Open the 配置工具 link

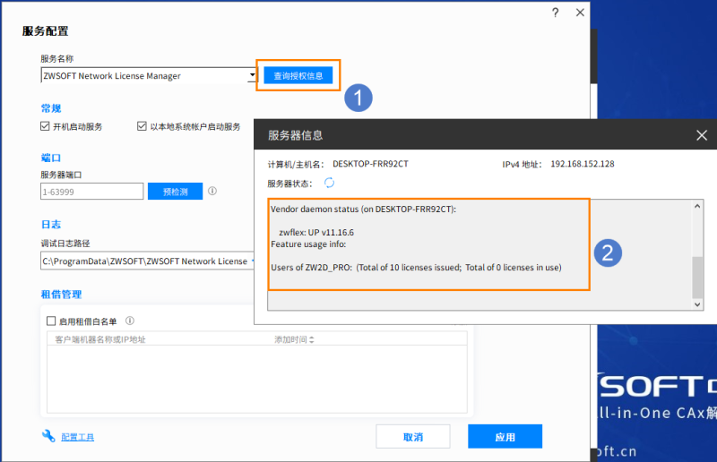pos(77,437)
